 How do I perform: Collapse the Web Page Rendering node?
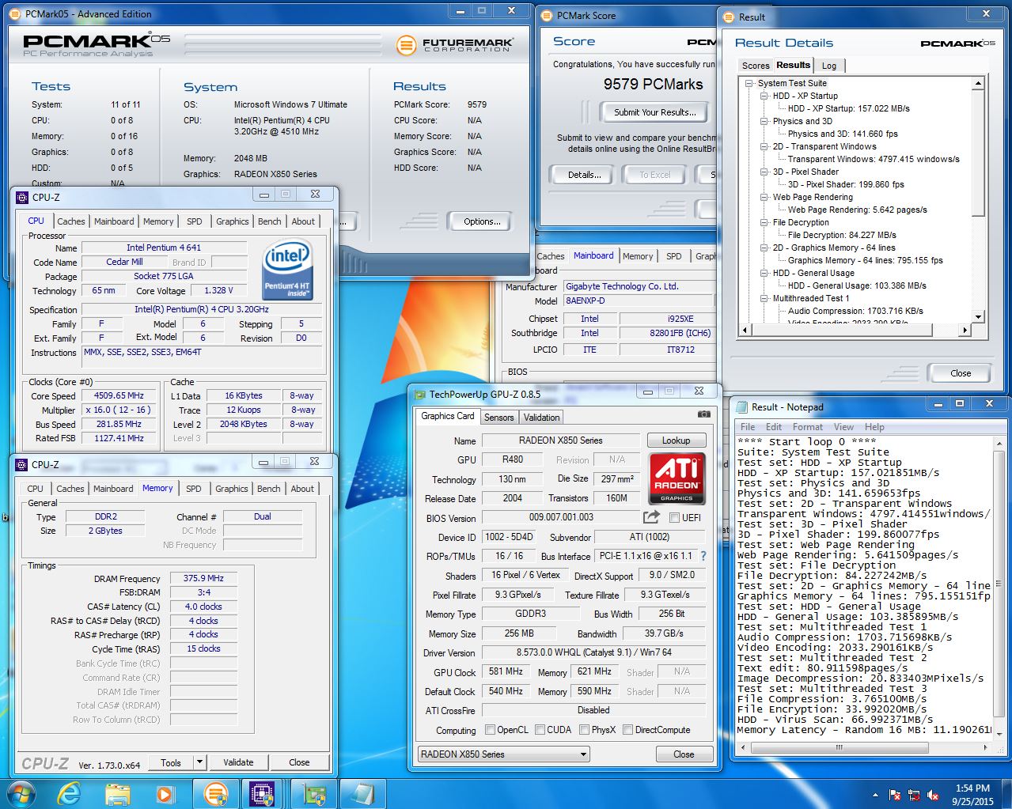pyautogui.click(x=764, y=197)
